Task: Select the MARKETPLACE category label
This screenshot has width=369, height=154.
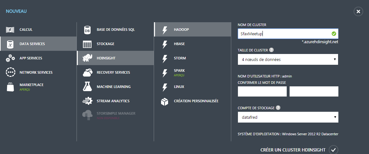Action: [x=32, y=84]
